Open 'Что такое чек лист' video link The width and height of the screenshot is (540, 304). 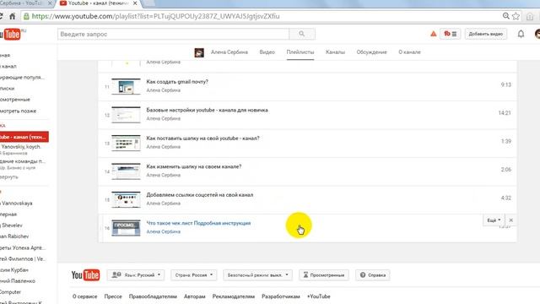[198, 223]
